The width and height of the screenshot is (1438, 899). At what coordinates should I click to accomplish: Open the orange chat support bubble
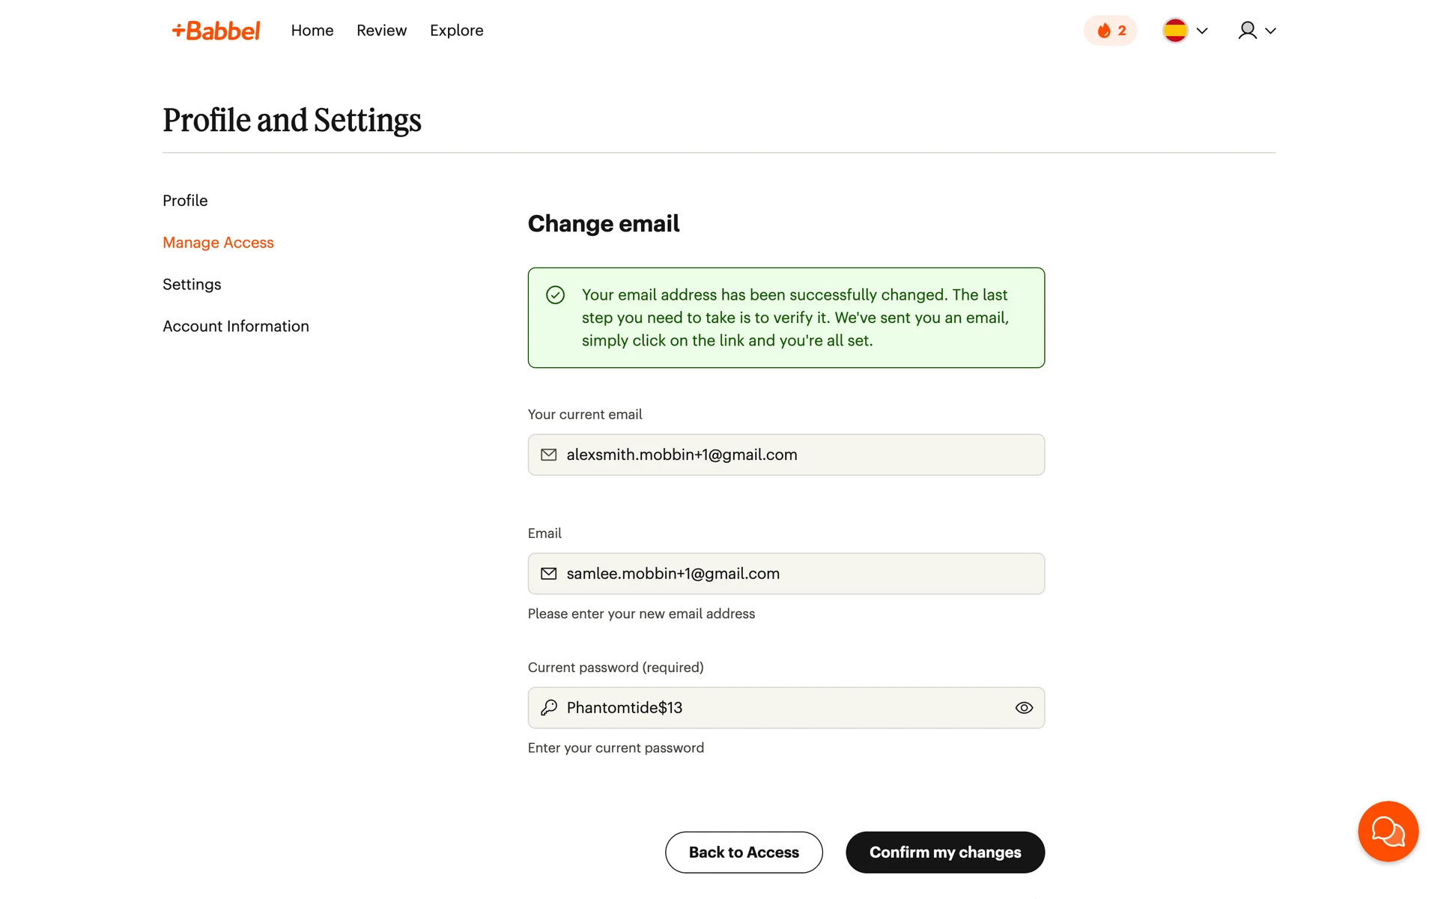click(x=1388, y=832)
